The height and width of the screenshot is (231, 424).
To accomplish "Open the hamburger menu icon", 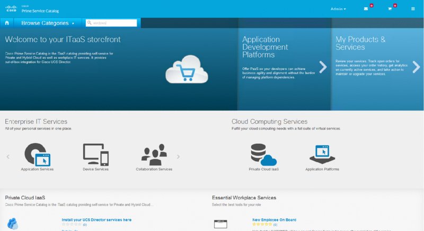I will pyautogui.click(x=413, y=9).
